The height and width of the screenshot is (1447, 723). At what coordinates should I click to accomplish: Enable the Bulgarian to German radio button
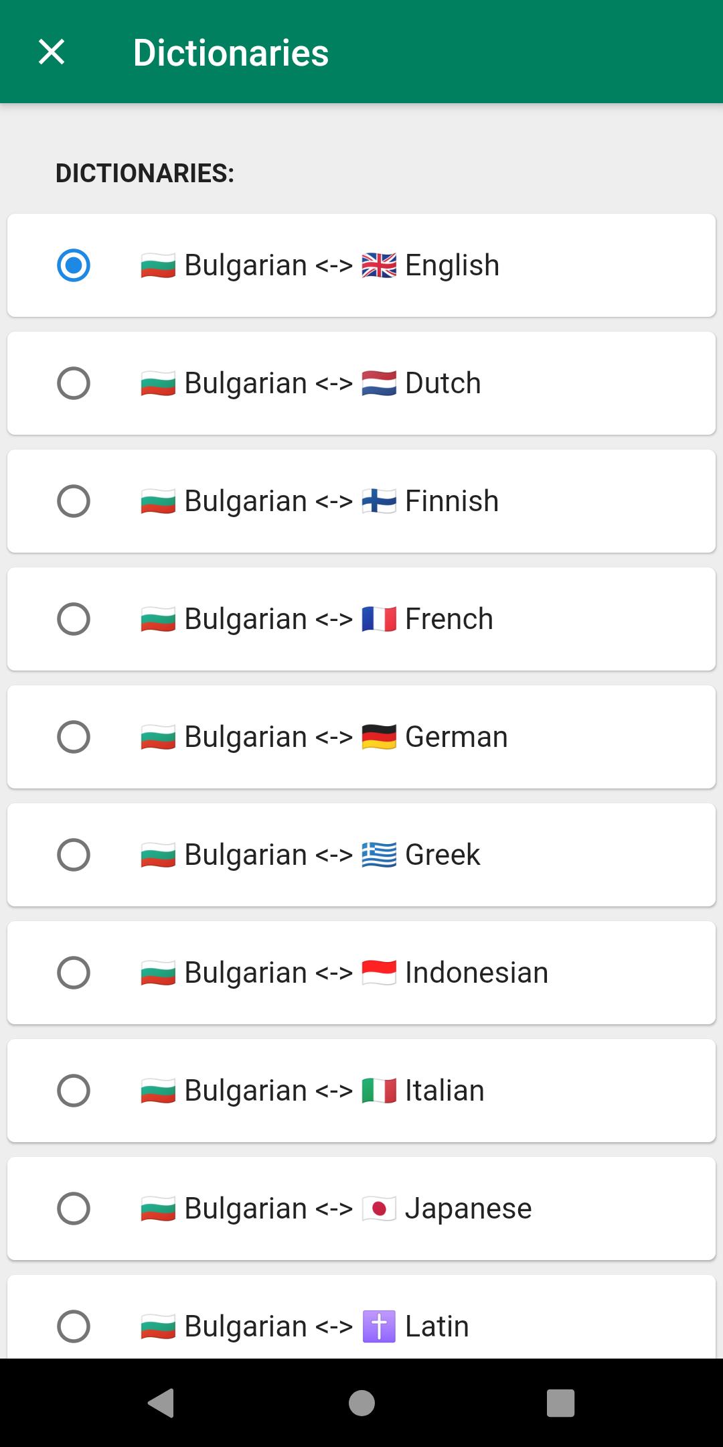(74, 737)
